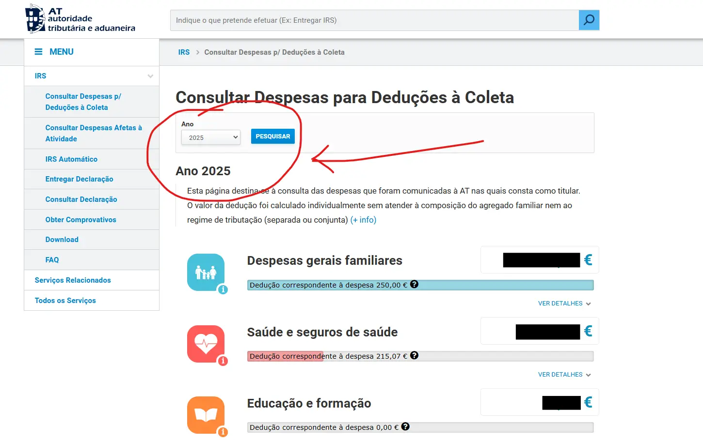Click the info badge on the education icon
Screen dimensions: 703x440
(223, 431)
